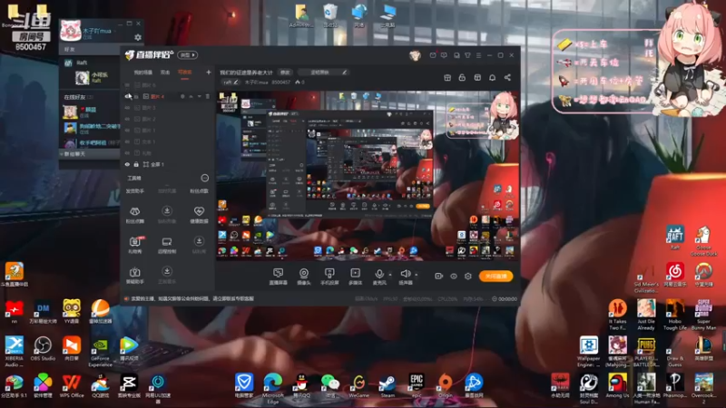Switch to the first scene tab
Screen dimensions: 726x408
pos(143,73)
